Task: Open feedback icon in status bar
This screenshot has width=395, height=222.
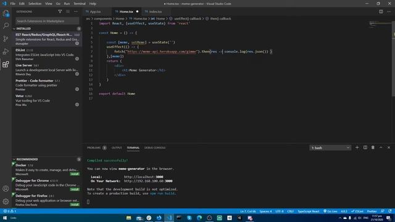Action: click(x=383, y=211)
